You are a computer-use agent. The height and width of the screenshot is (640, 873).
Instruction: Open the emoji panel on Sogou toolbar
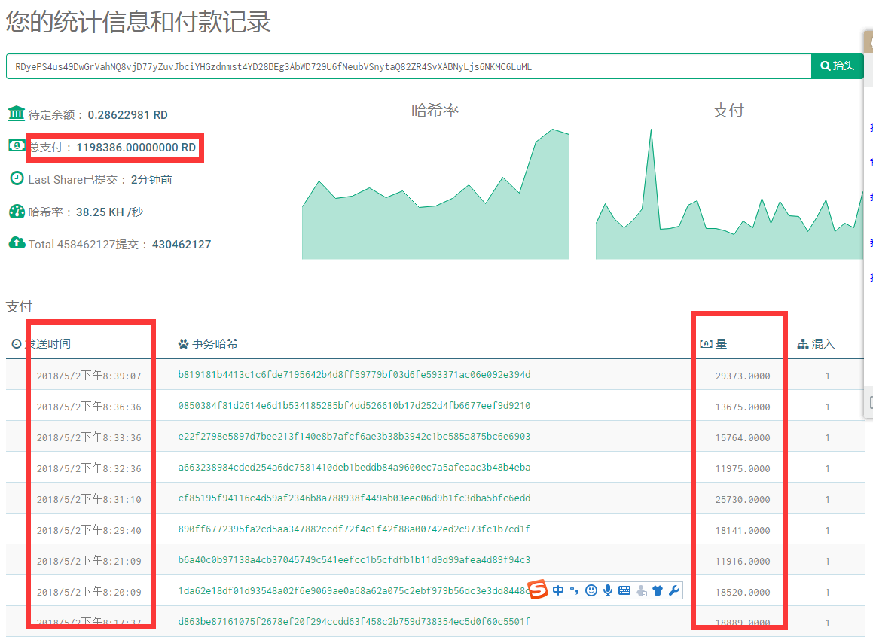(591, 590)
